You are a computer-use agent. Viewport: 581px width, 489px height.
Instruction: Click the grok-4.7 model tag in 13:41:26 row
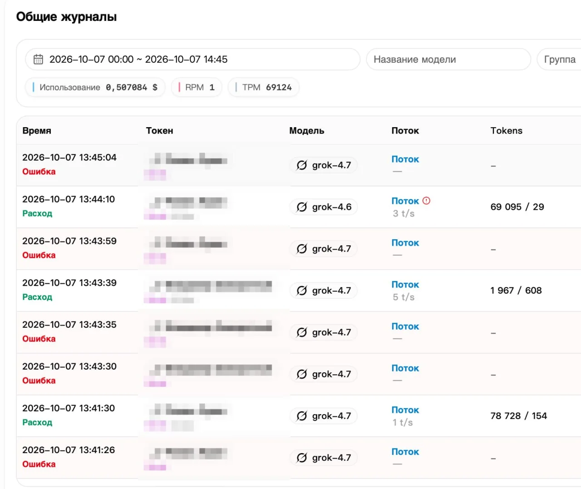[x=324, y=458]
